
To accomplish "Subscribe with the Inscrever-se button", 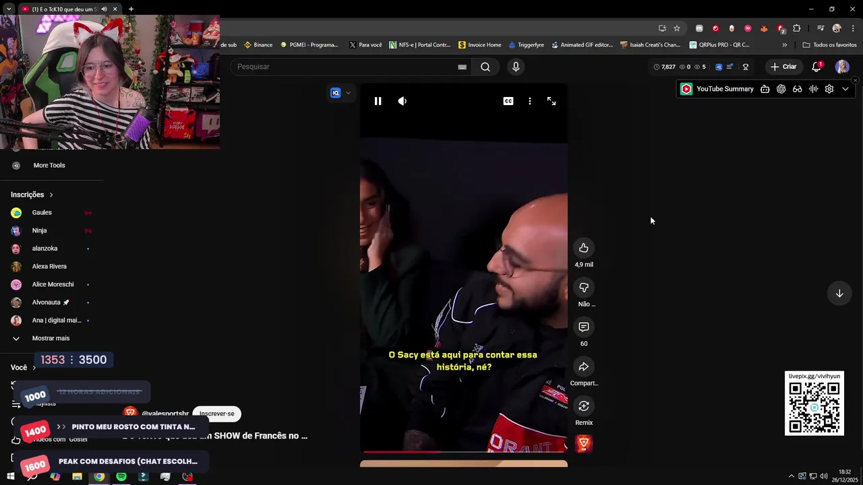I will pos(216,414).
